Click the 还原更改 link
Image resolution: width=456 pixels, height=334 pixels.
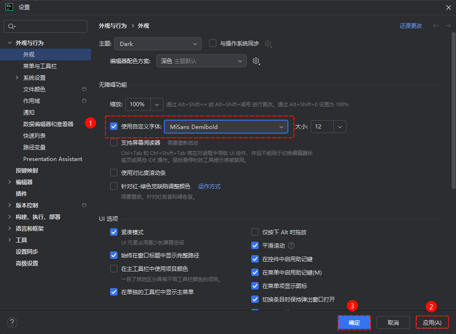[410, 26]
